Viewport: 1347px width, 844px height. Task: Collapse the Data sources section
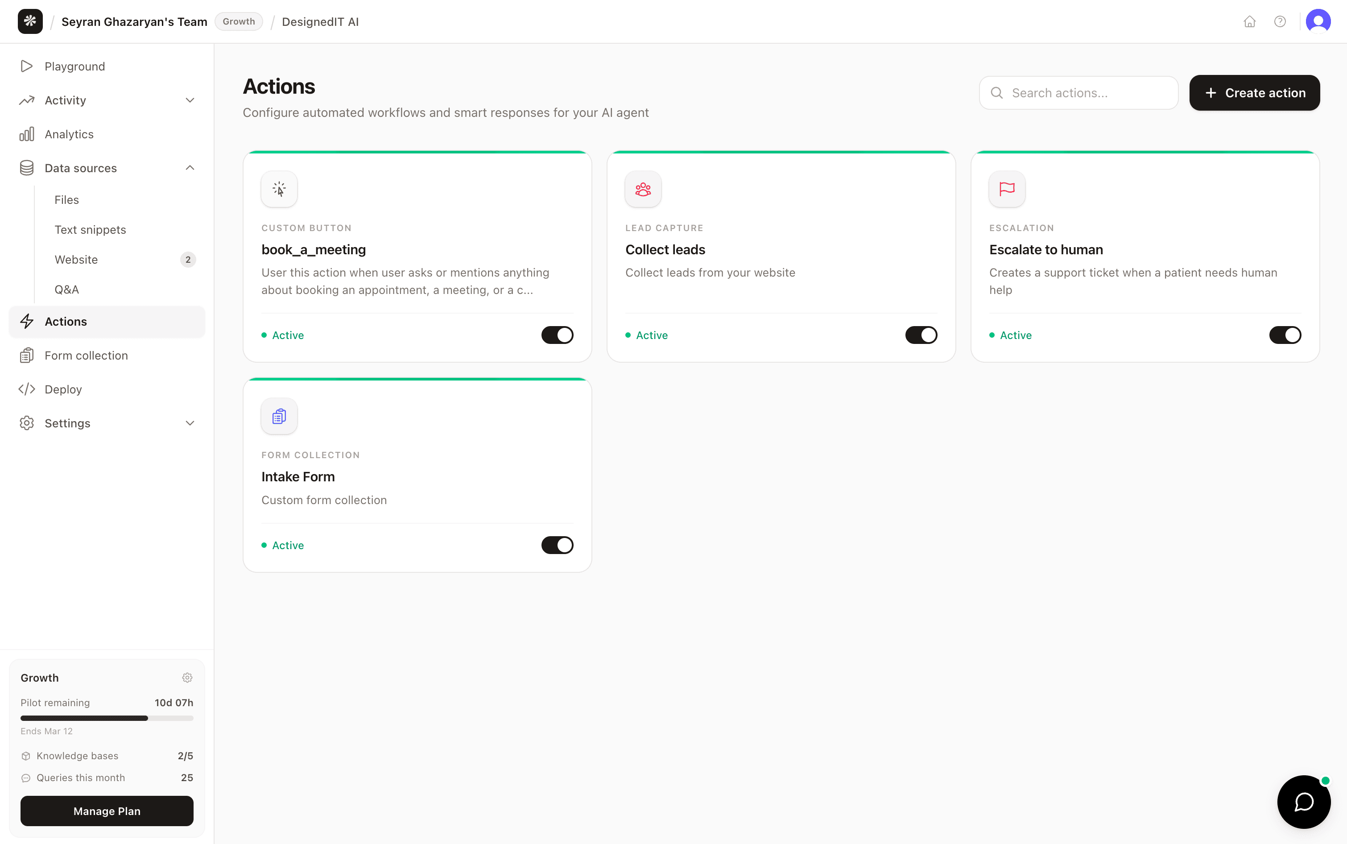click(190, 168)
